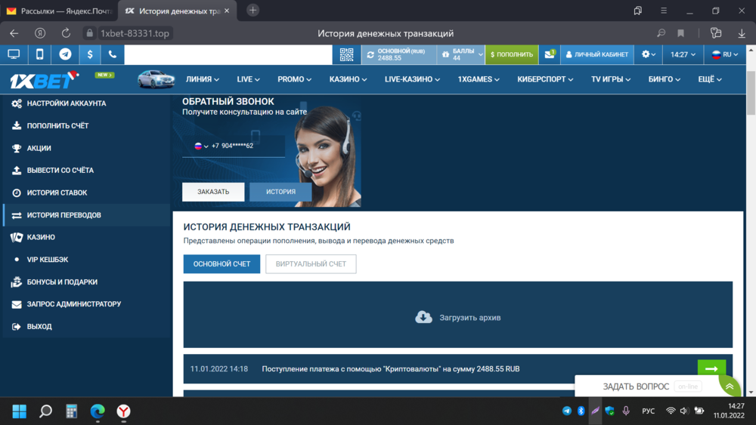This screenshot has width=756, height=425.
Task: Open the Telegram tray icon
Action: (x=566, y=411)
